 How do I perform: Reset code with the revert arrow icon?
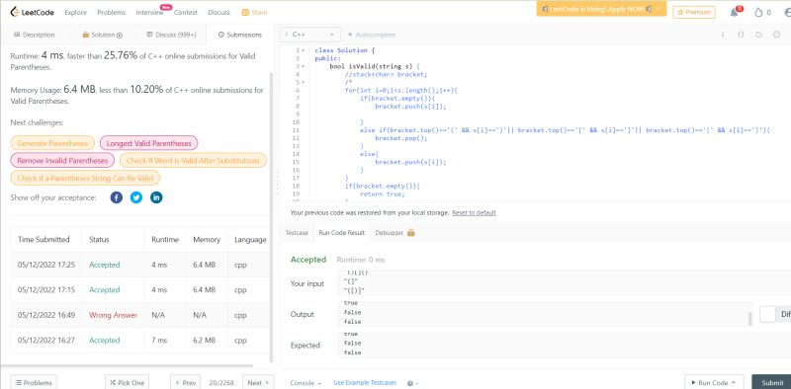click(758, 35)
